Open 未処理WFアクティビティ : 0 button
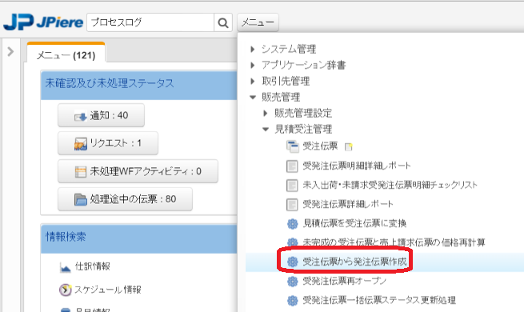The height and width of the screenshot is (312, 524). (x=138, y=171)
